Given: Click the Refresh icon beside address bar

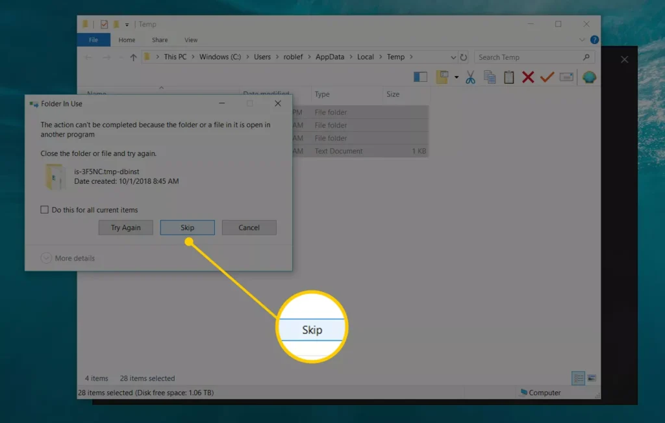Looking at the screenshot, I should [x=464, y=57].
